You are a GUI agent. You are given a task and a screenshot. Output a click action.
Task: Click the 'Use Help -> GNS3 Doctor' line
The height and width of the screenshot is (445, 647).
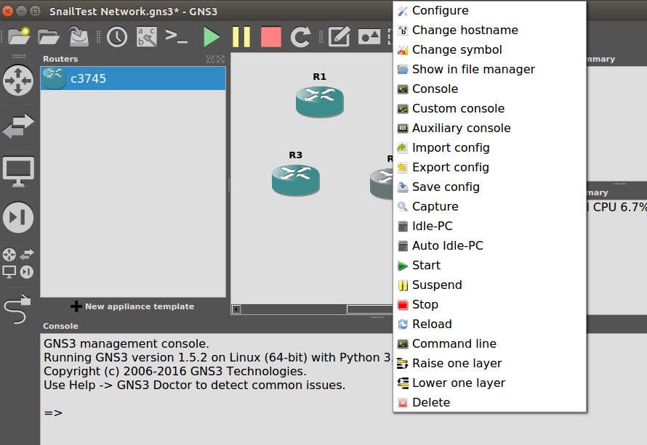(x=194, y=385)
